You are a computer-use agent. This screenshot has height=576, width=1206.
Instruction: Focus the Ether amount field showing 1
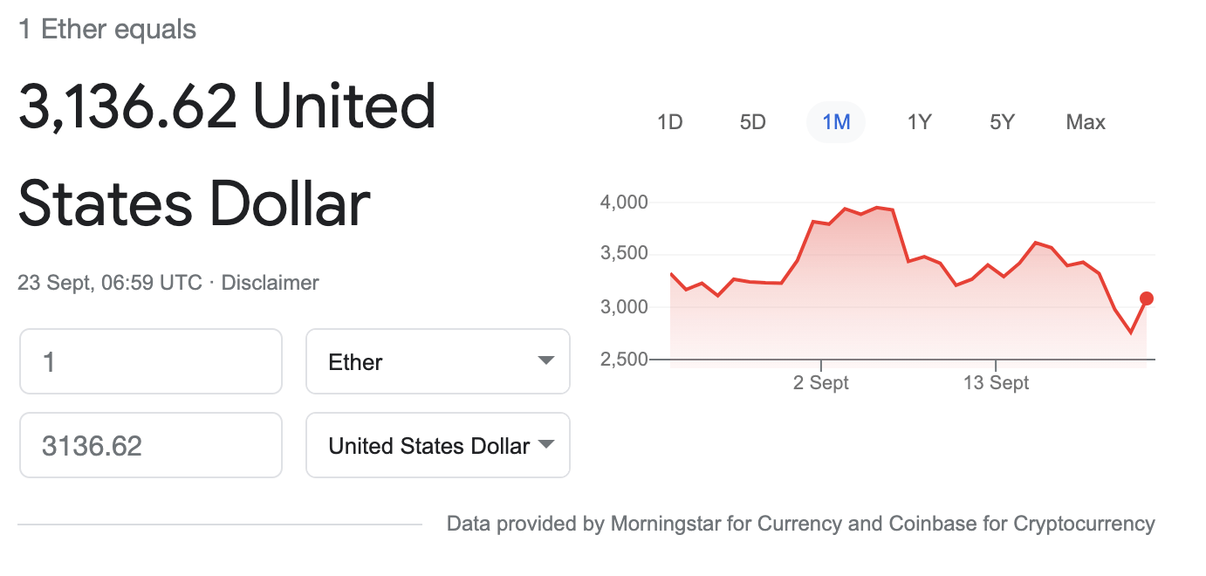point(151,361)
